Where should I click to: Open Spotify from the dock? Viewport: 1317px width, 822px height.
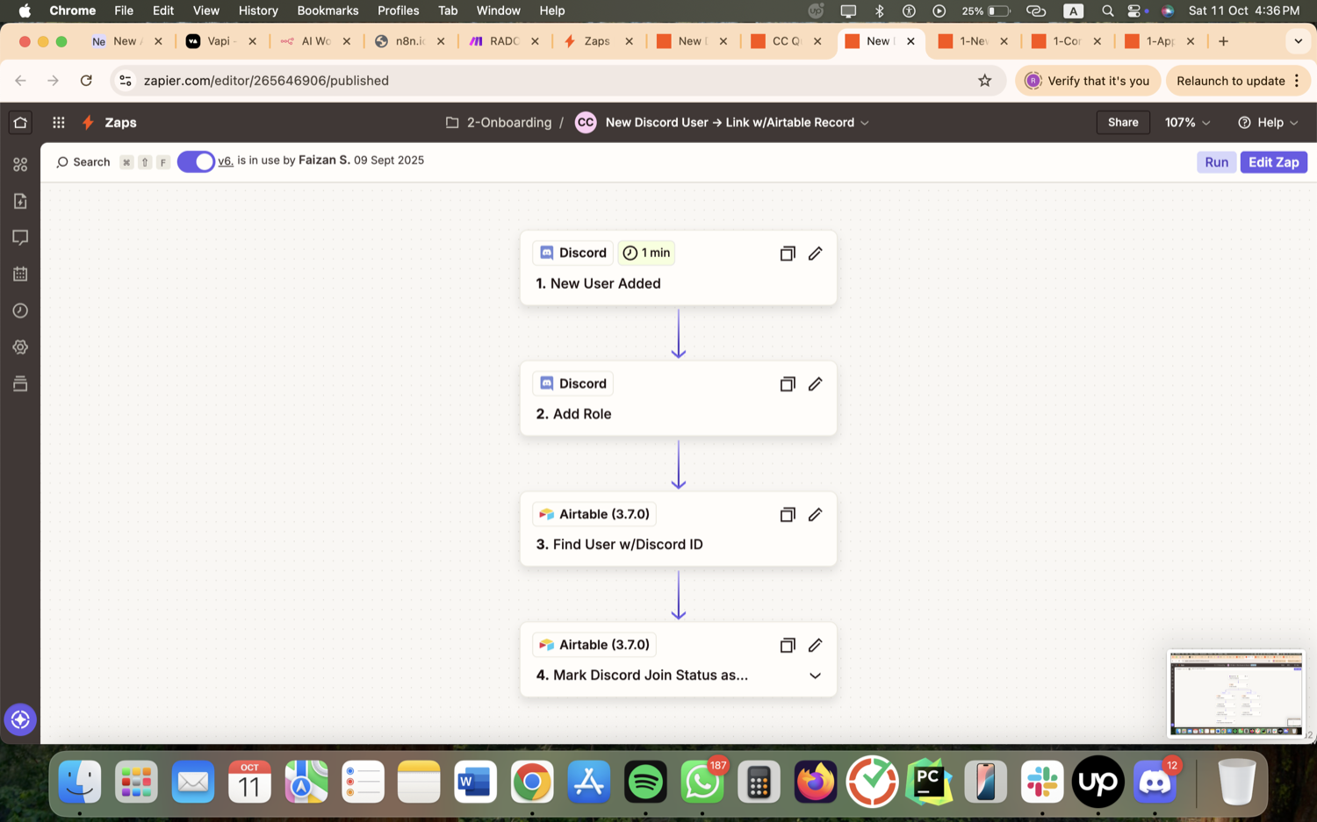(645, 782)
